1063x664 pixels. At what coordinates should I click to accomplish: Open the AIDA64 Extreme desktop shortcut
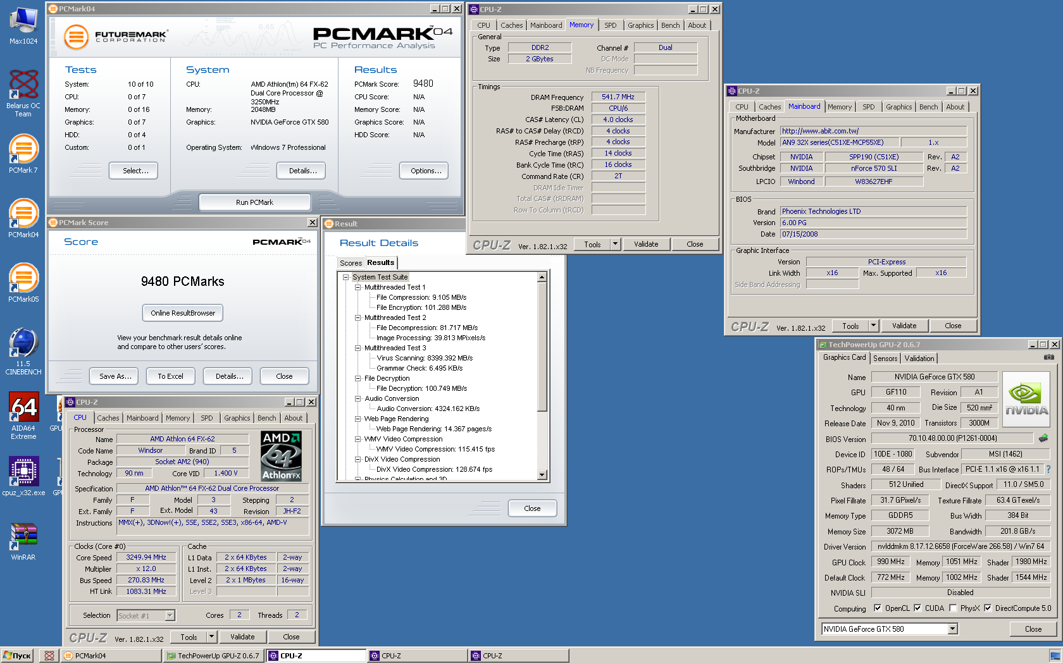23,415
